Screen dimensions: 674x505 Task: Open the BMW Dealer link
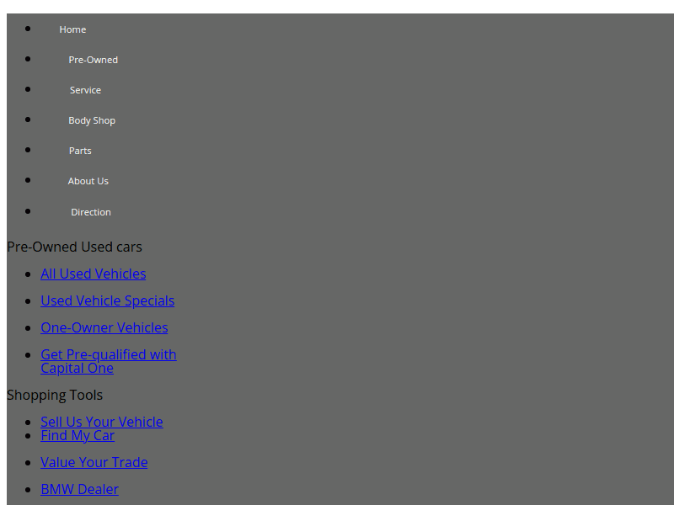(79, 489)
